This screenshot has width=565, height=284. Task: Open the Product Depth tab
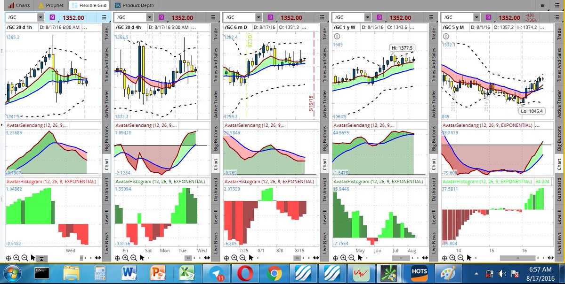134,6
